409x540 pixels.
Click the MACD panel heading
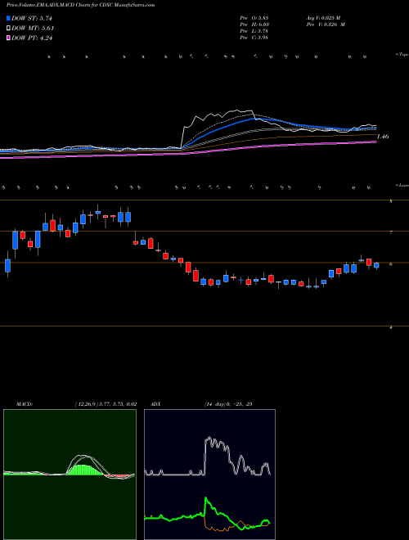24,404
